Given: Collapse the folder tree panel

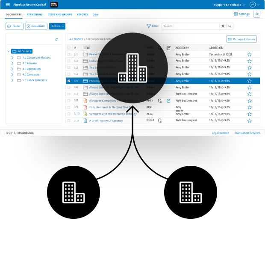Looking at the screenshot, I should pyautogui.click(x=57, y=39).
